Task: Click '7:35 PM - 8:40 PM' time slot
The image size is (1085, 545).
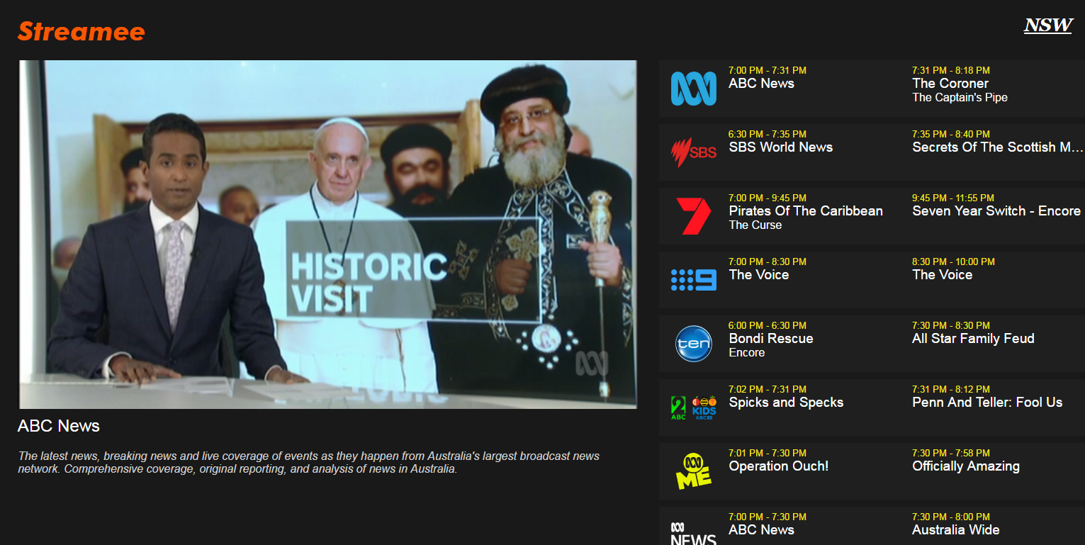Action: (x=951, y=134)
